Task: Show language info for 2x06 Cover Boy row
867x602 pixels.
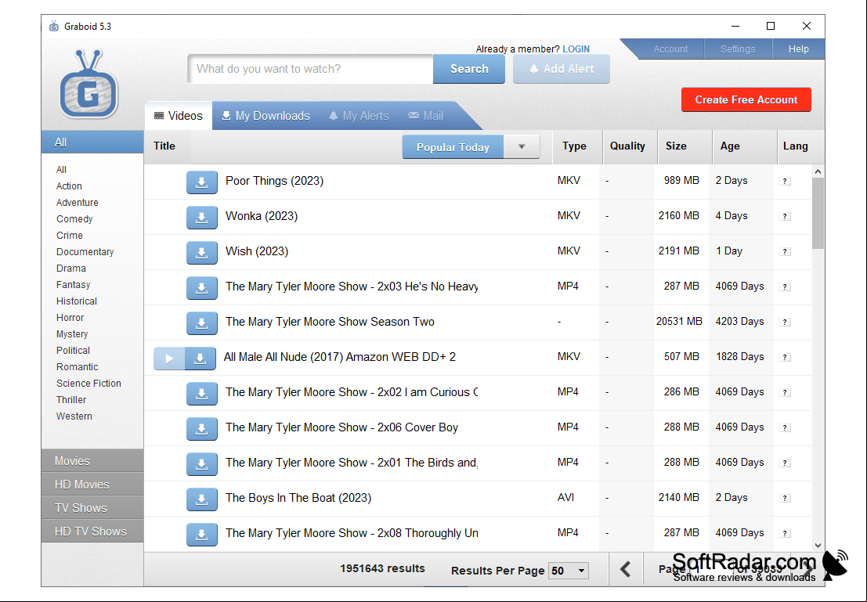Action: tap(785, 428)
